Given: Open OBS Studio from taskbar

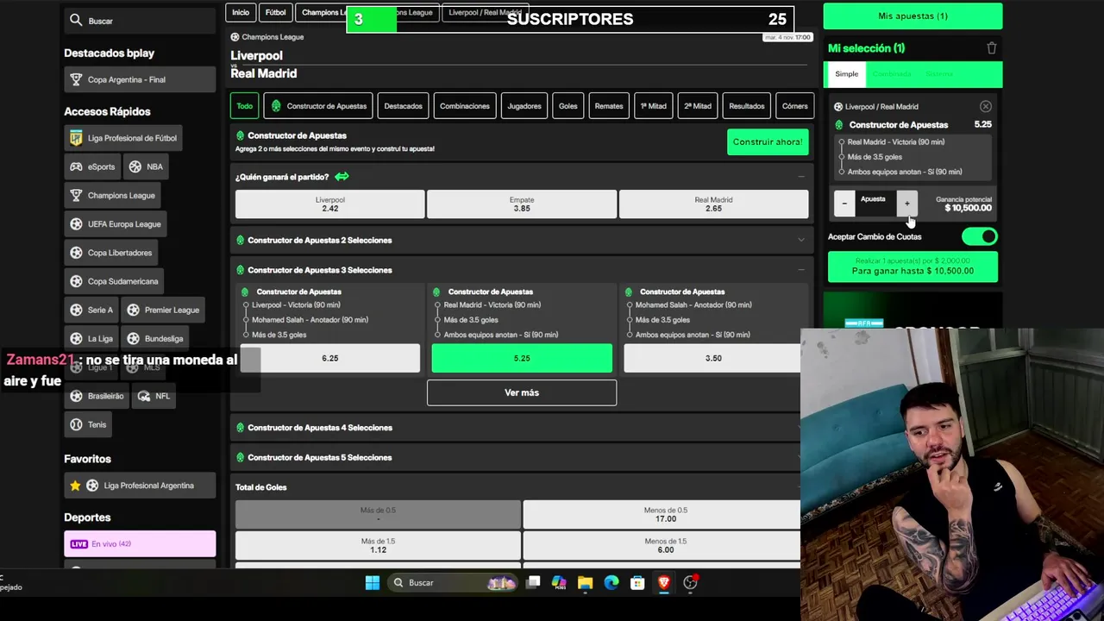Looking at the screenshot, I should point(690,583).
